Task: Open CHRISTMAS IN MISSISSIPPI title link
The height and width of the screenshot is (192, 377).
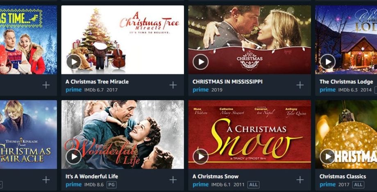Action: point(227,82)
